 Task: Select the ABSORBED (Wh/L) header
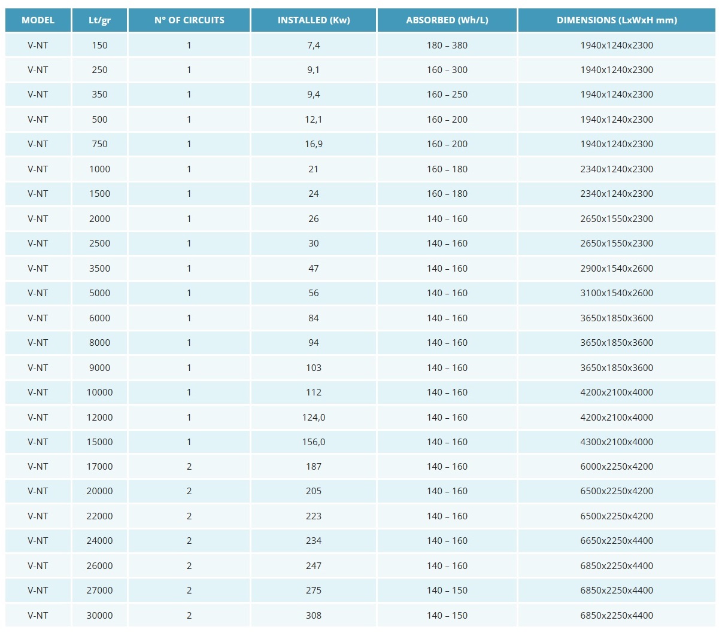click(x=447, y=20)
